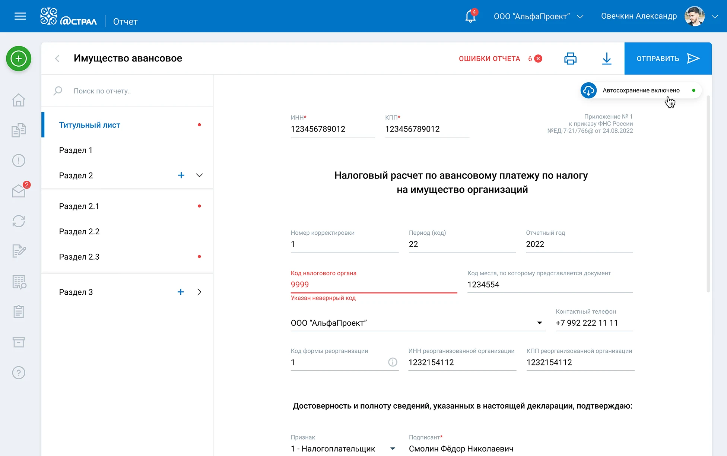
Task: Open the mail inbox icon with badge
Action: [19, 191]
